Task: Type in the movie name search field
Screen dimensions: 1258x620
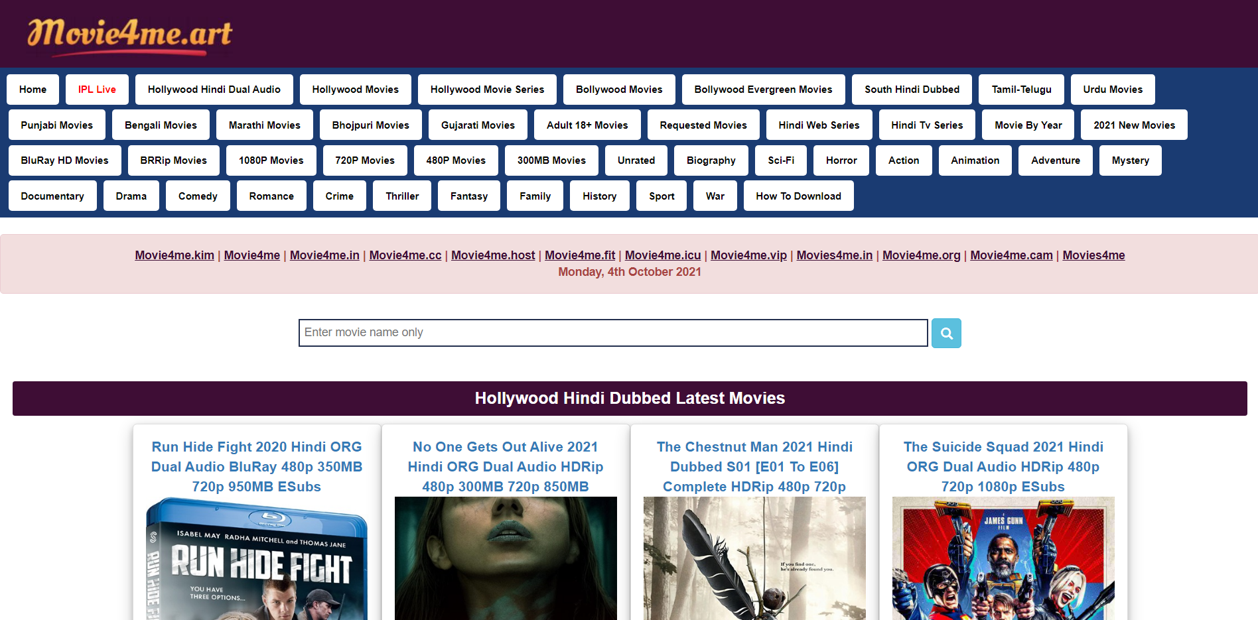Action: (x=612, y=333)
